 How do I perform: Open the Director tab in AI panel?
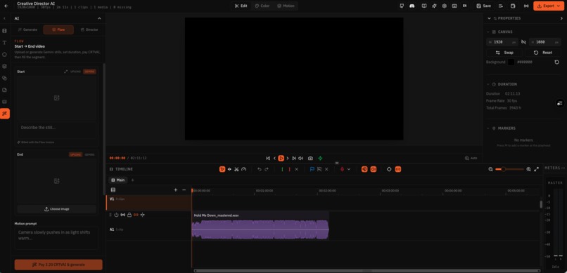pos(89,29)
